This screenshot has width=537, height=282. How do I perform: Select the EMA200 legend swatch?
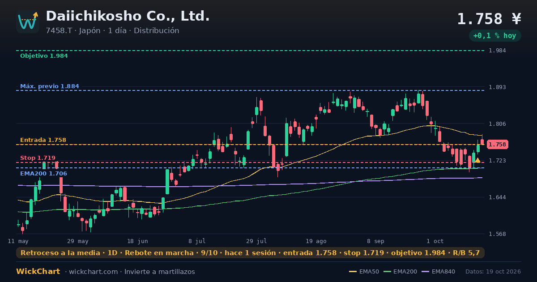point(387,272)
